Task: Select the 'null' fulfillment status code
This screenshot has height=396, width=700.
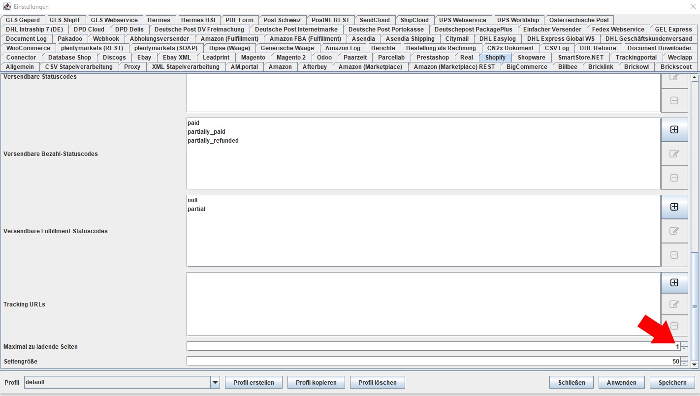Action: pyautogui.click(x=192, y=200)
